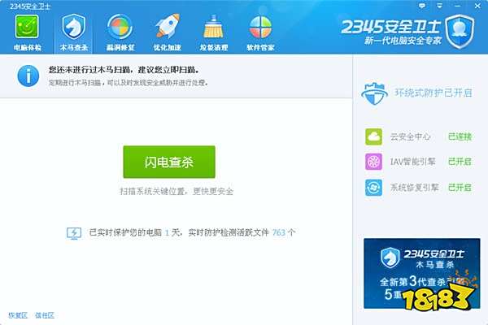Toggle 系统修复引擎 已开启 status
Screen dimensions: 488x325
(x=460, y=188)
